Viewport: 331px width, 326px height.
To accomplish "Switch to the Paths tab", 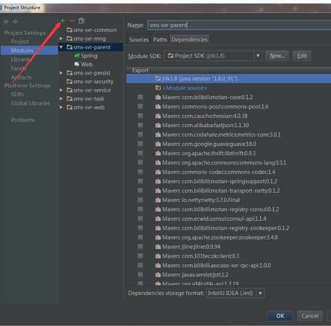I will (160, 40).
